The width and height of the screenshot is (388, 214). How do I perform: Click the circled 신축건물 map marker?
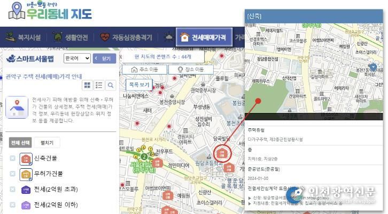[x=223, y=154]
